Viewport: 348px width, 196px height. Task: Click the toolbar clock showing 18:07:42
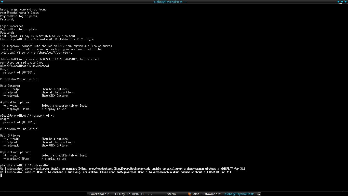129,194
